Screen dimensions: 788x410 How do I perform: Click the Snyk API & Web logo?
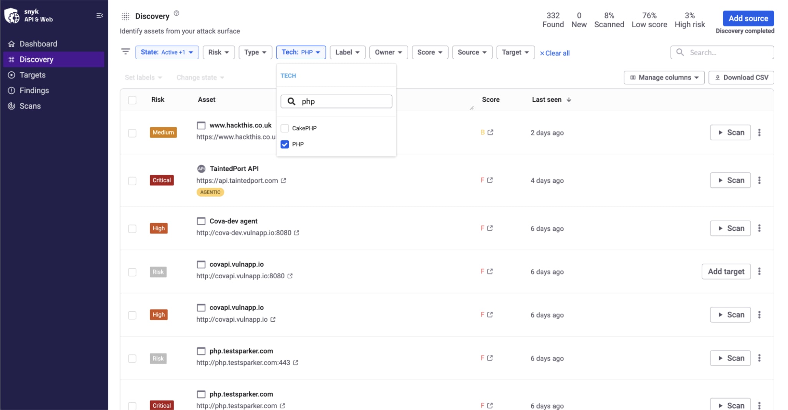(x=29, y=15)
